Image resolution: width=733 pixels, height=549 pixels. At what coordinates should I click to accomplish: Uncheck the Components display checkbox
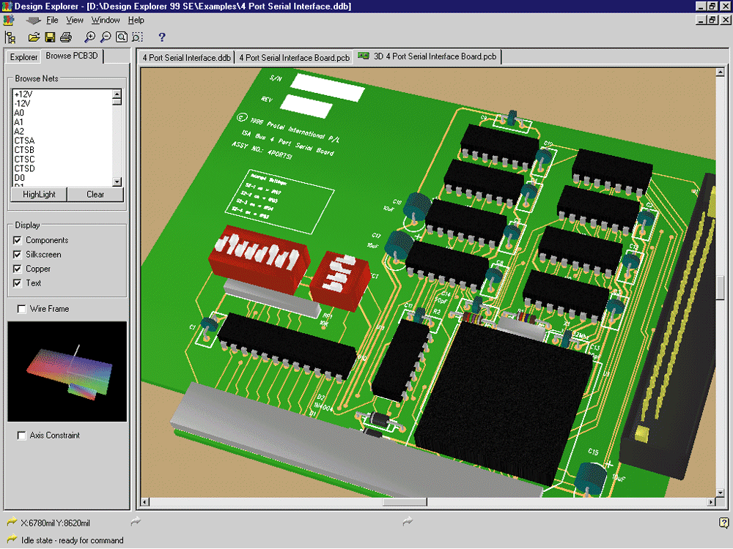coord(18,240)
